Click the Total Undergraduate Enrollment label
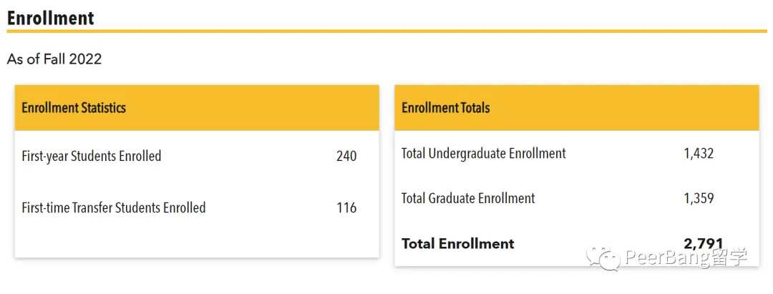The image size is (773, 294). tap(484, 153)
